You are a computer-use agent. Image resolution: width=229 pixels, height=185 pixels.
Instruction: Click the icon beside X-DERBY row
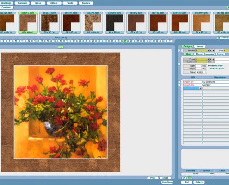click(179, 85)
